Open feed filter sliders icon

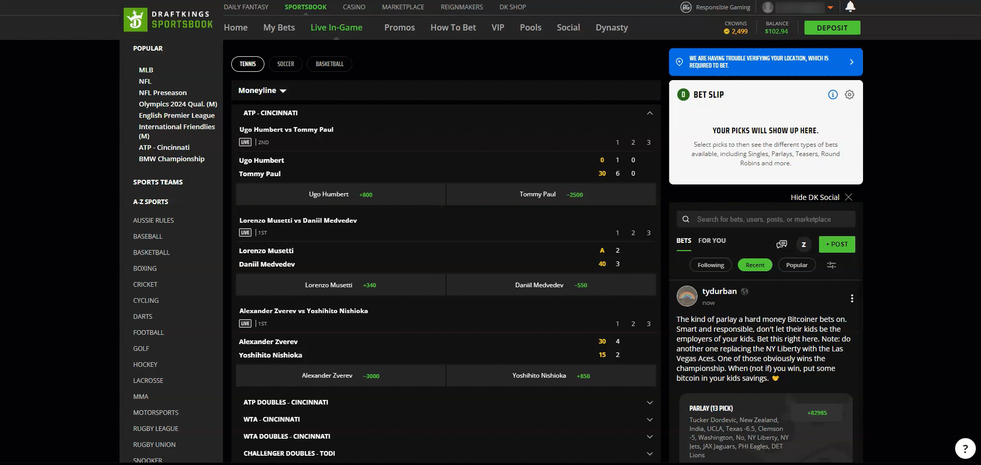point(831,265)
